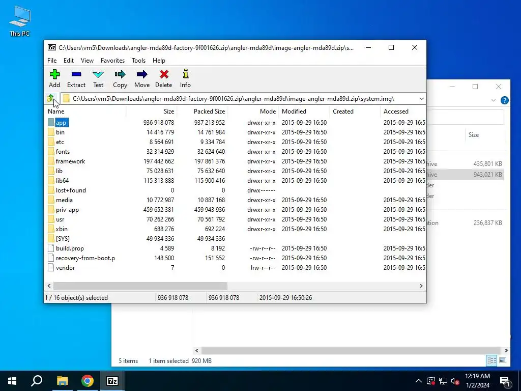The image size is (521, 391).
Task: Open File Explorer from the taskbar
Action: (x=62, y=381)
